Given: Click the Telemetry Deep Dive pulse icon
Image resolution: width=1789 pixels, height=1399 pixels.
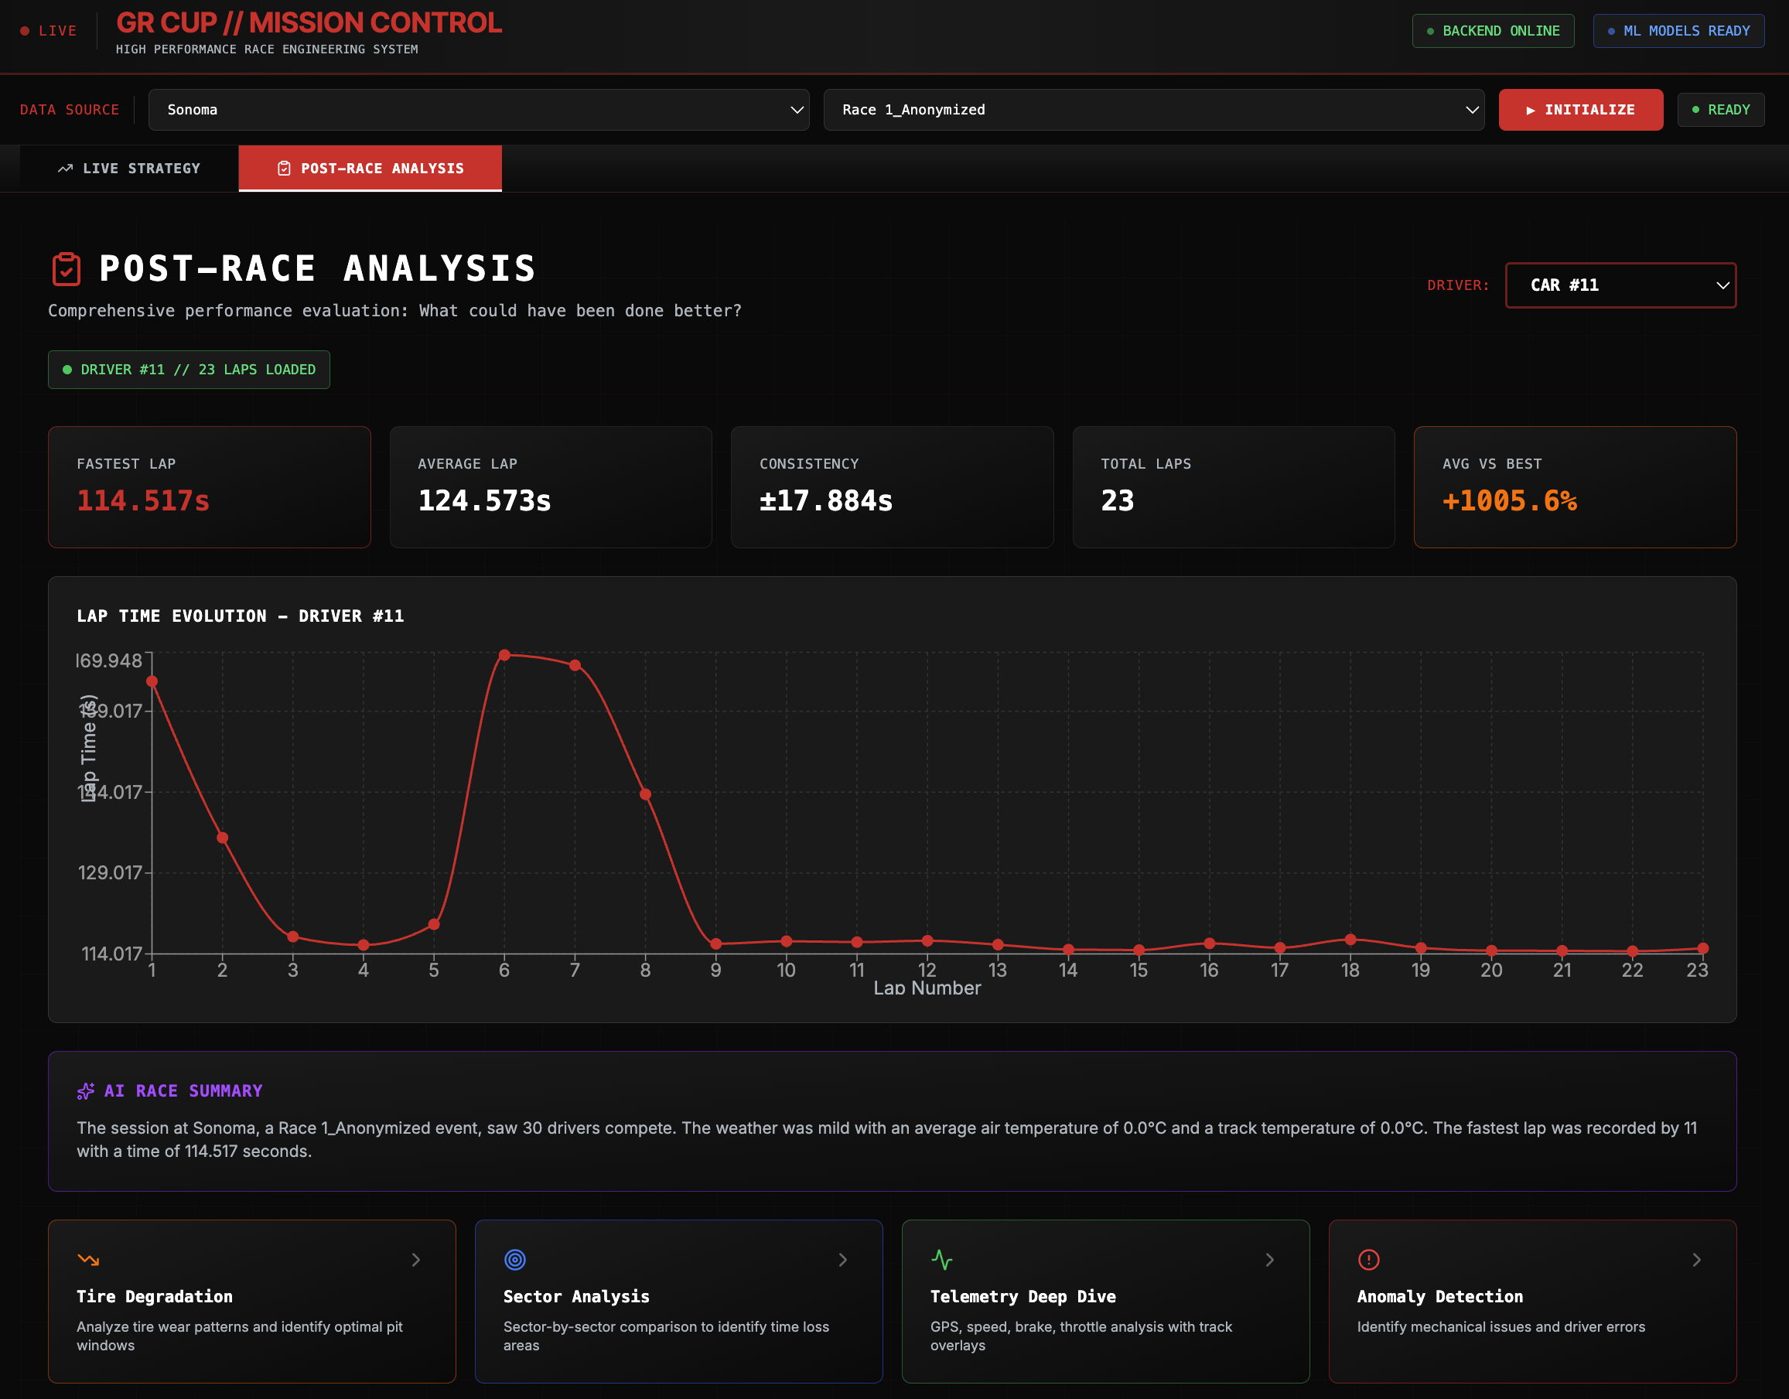Looking at the screenshot, I should click(x=942, y=1260).
